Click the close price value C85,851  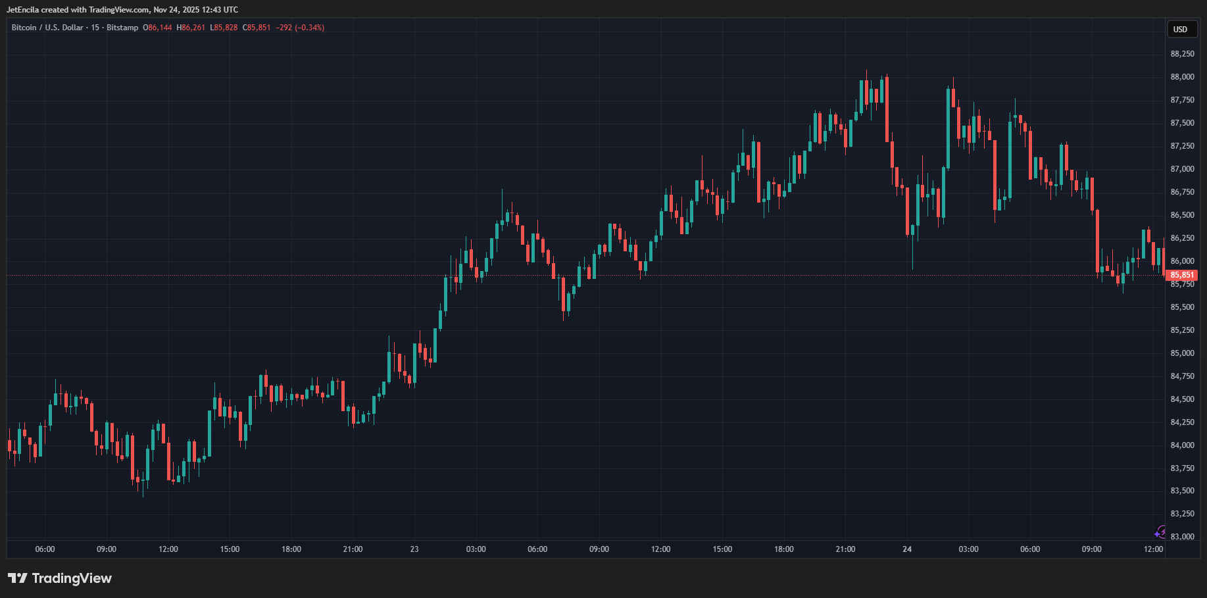click(x=256, y=28)
